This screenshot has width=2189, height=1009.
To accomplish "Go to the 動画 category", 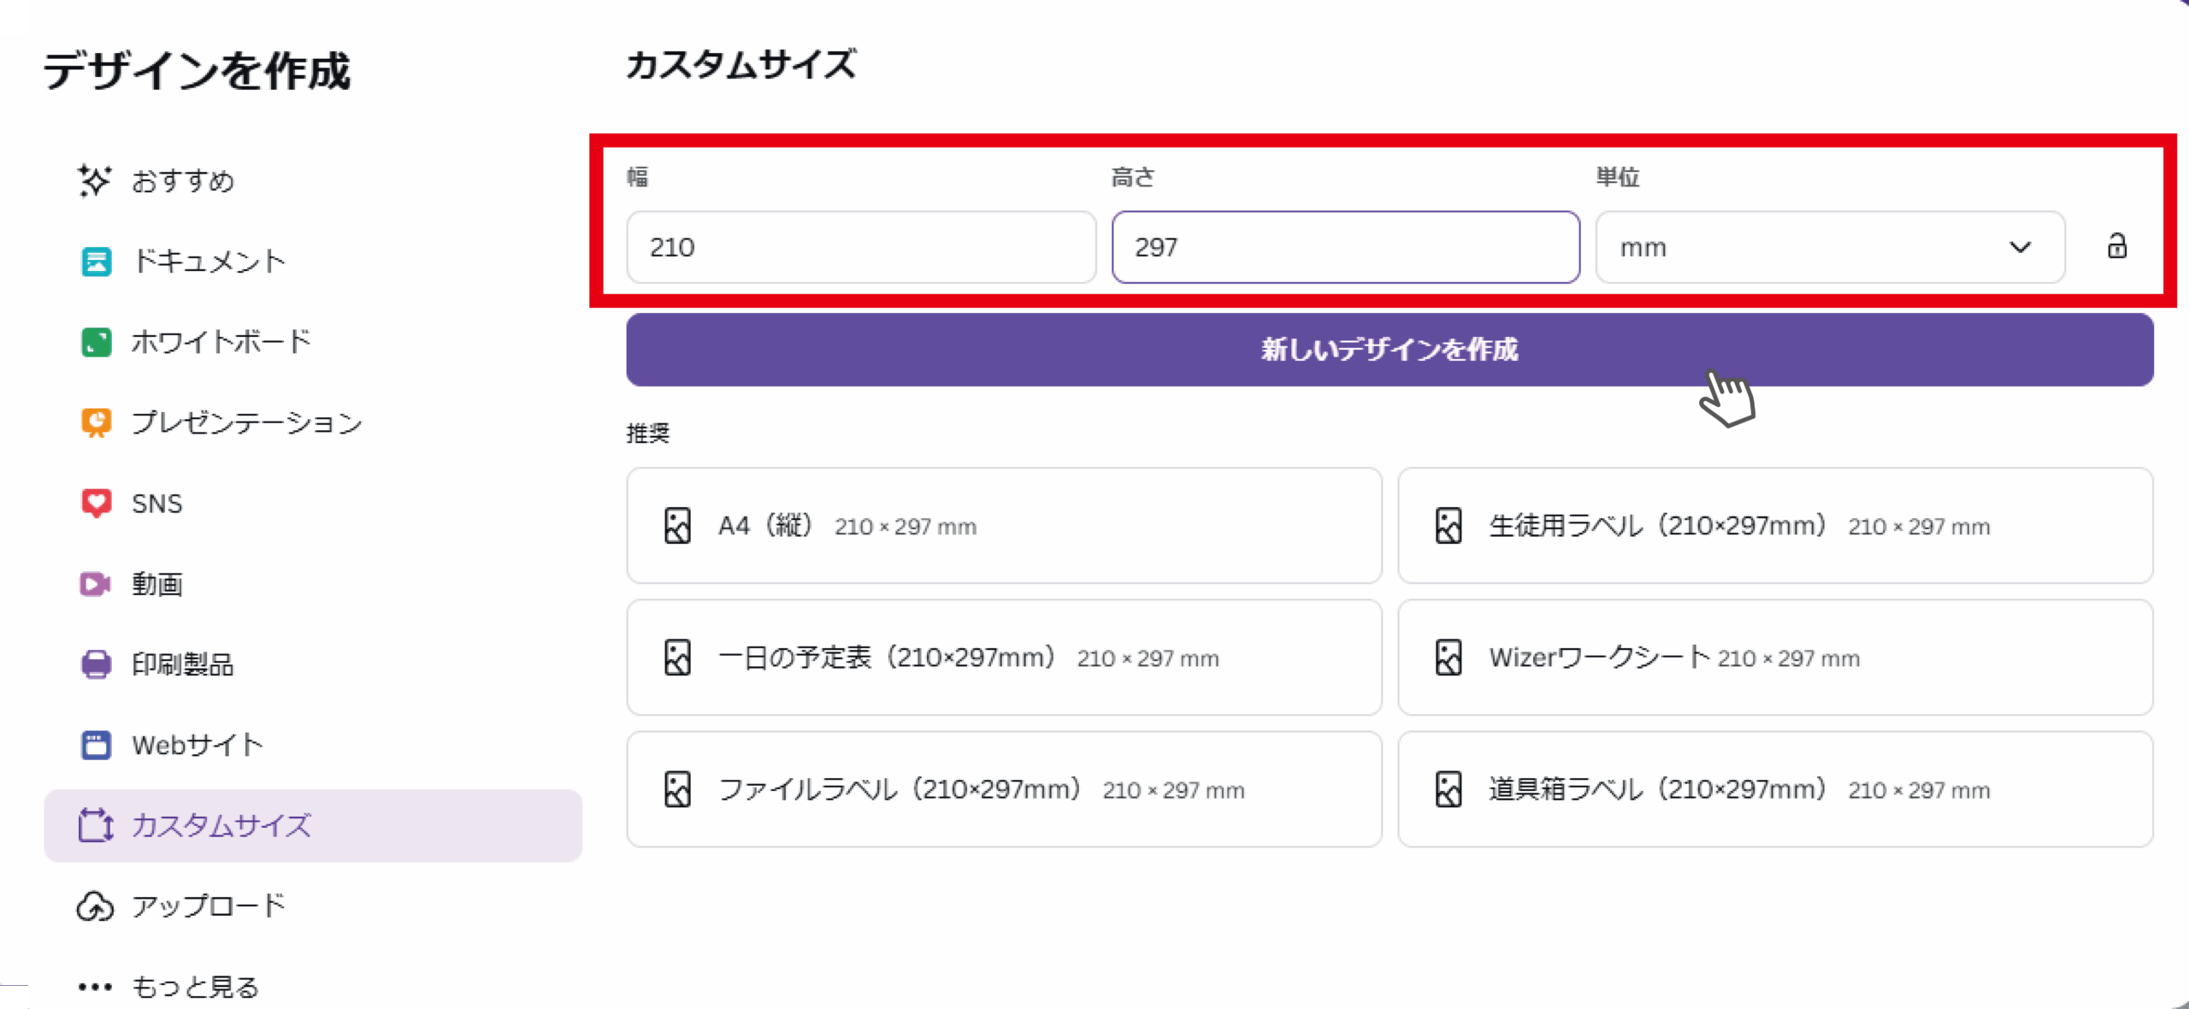I will pyautogui.click(x=313, y=584).
